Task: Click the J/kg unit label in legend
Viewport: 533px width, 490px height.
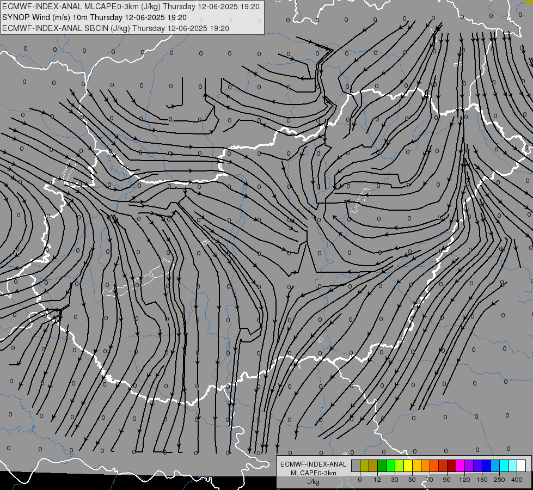Action: coord(314,482)
